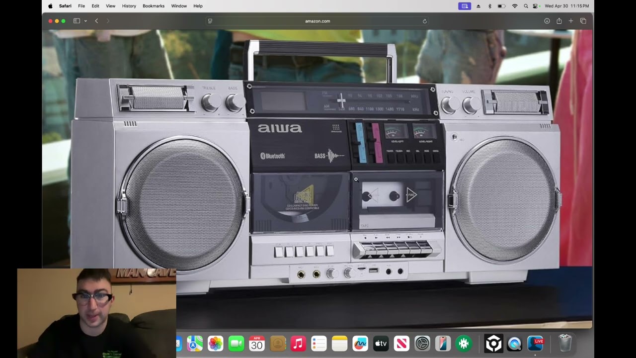
Task: Open the Wi-Fi menu
Action: pos(515,6)
